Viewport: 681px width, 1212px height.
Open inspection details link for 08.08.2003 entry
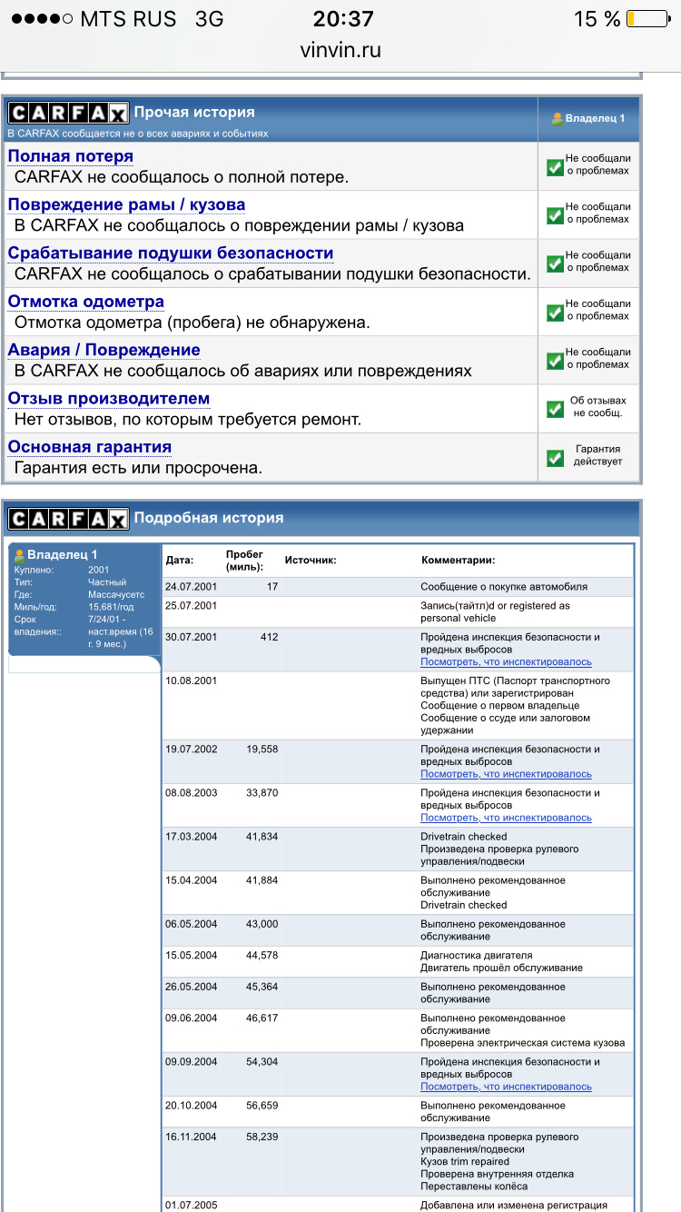[506, 818]
